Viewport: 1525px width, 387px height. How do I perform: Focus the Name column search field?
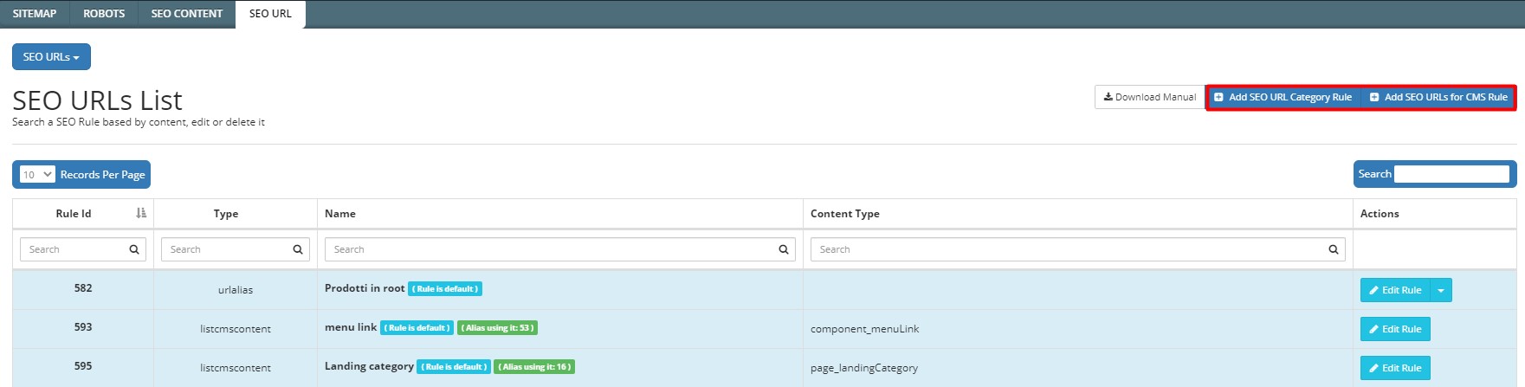559,249
